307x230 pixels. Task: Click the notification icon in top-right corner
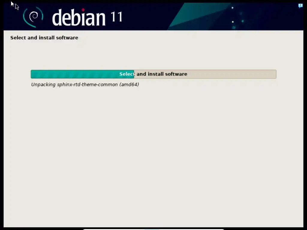tap(300, 6)
